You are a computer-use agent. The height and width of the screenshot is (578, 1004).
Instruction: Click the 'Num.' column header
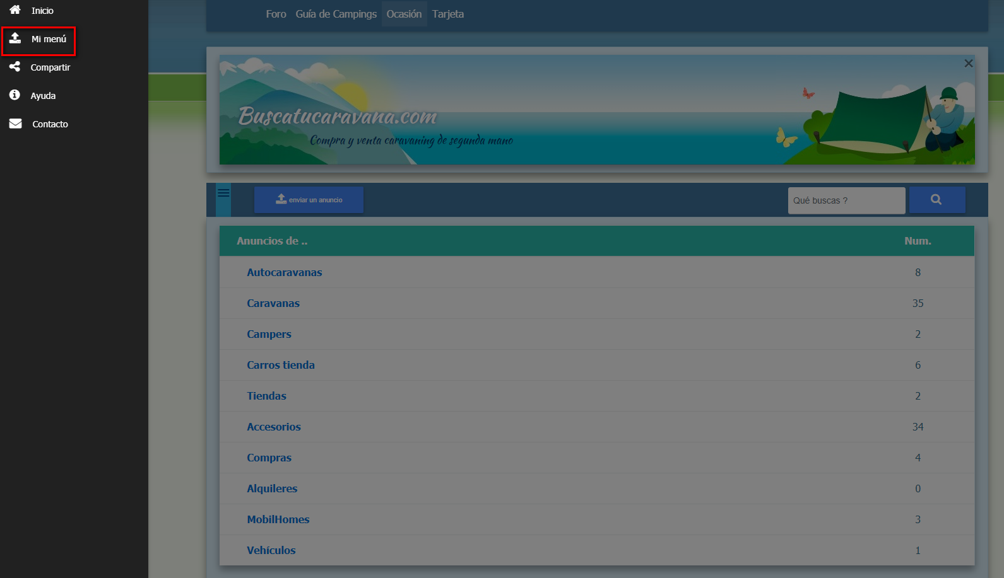click(918, 241)
